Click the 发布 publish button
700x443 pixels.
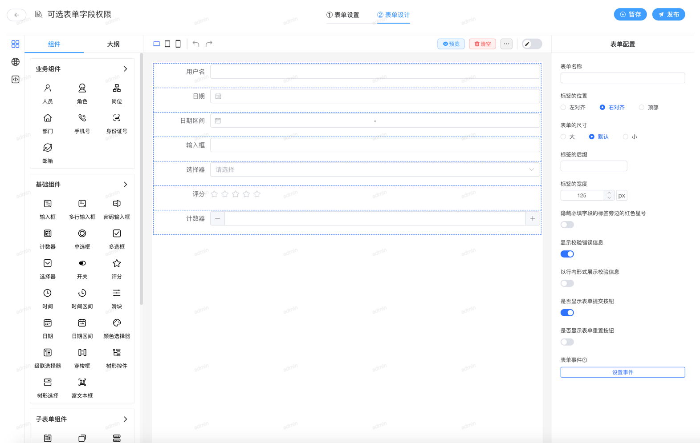[x=668, y=14]
